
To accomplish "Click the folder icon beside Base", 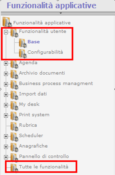I will tap(23, 43).
